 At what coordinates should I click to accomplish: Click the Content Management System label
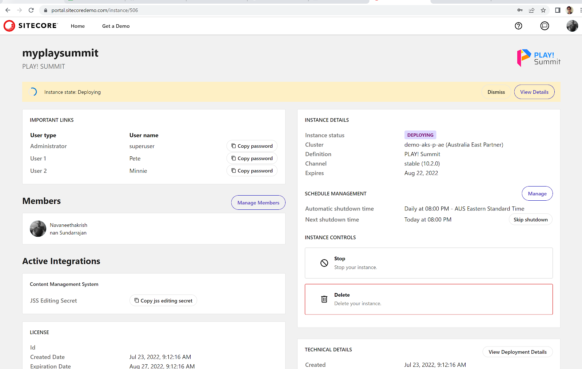pos(64,284)
